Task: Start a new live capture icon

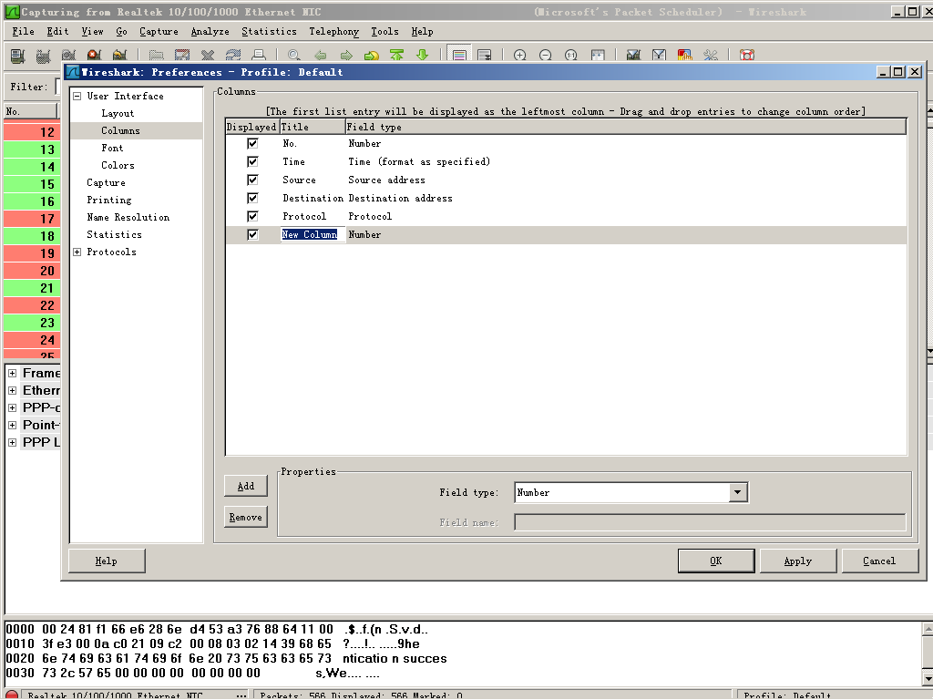Action: coord(68,56)
